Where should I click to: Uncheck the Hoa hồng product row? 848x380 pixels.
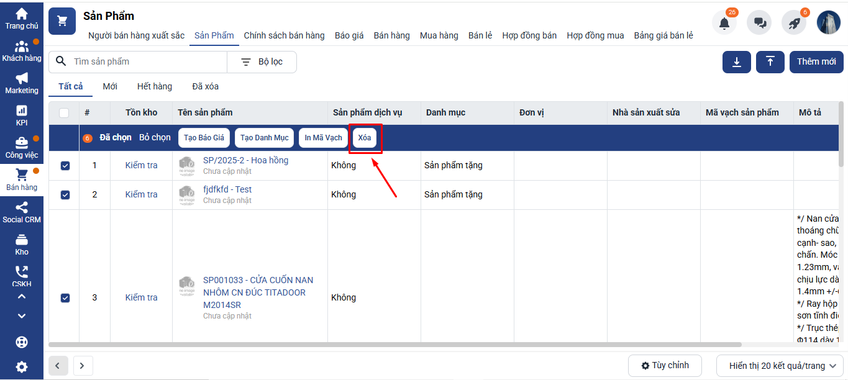click(65, 166)
